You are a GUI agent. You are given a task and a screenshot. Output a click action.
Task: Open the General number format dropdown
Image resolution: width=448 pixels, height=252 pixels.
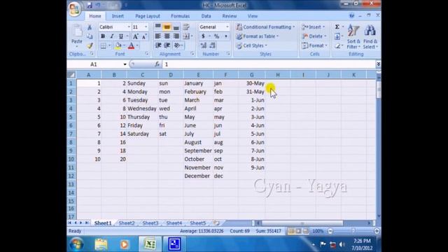point(227,27)
